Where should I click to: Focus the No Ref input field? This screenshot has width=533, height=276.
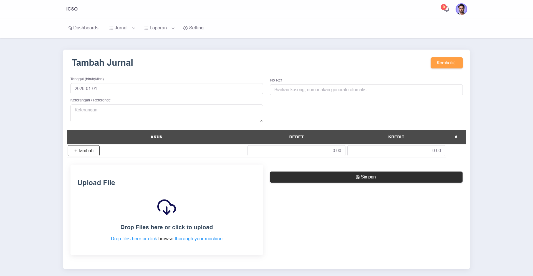[366, 90]
